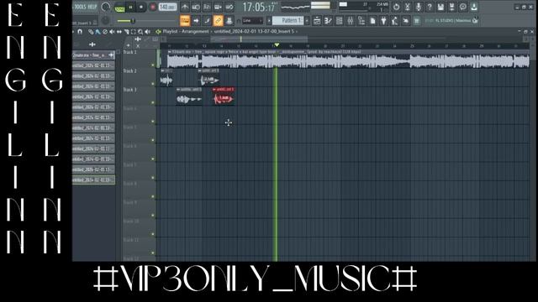Open the plugin picker plug icon
This screenshot has height=302, width=538.
tap(383, 21)
